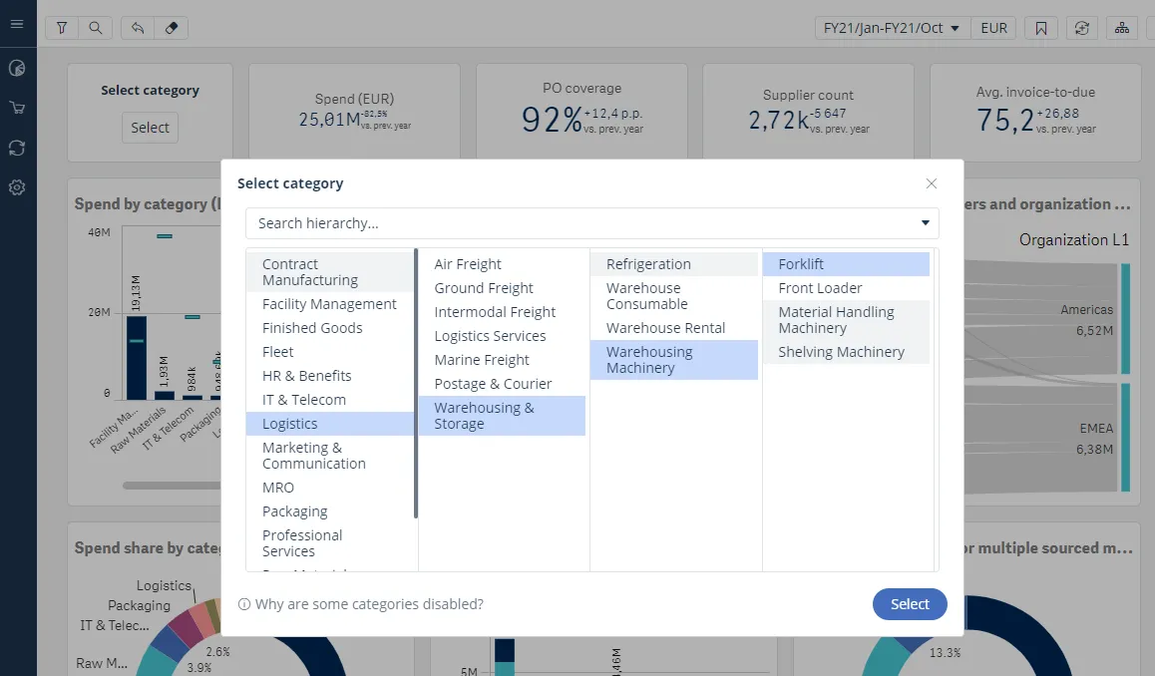Expand the FY21/Jan-FY21/Oct period dropdown
Viewport: 1155px width, 676px height.
(x=891, y=28)
